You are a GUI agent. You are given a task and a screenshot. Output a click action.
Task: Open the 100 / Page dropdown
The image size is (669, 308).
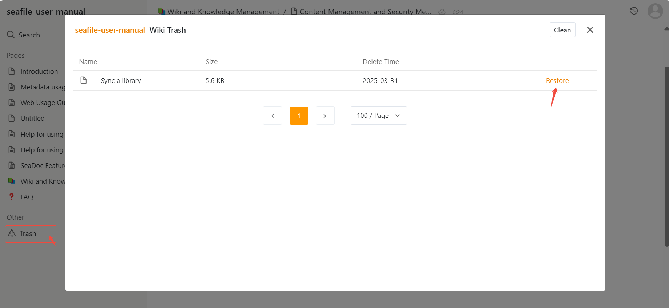(x=378, y=116)
